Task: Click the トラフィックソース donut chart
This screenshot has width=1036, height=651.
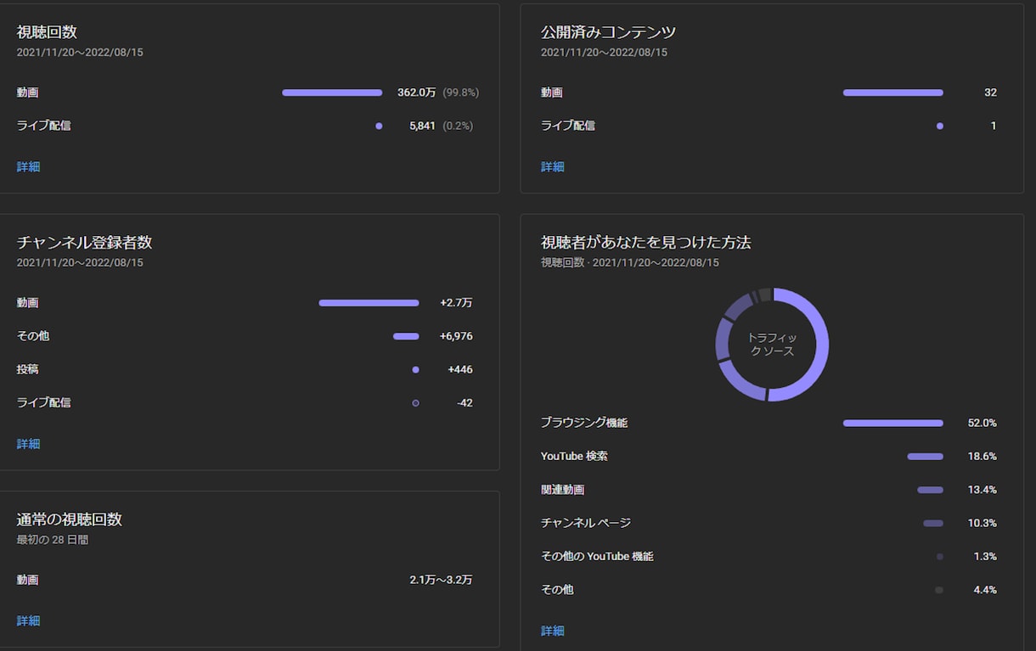Action: [772, 345]
